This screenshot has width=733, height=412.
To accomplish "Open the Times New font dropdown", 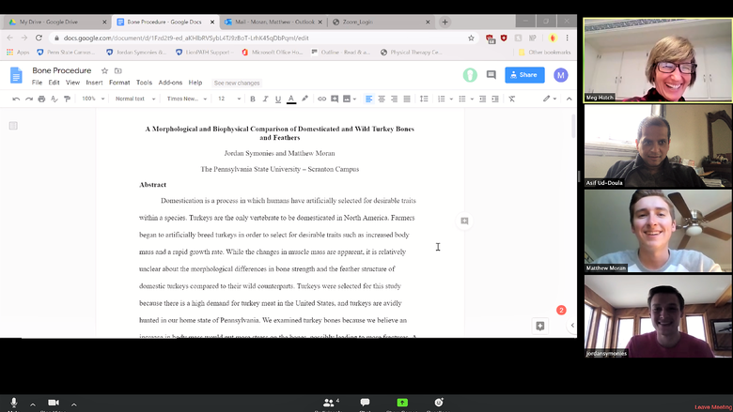I will [x=186, y=99].
